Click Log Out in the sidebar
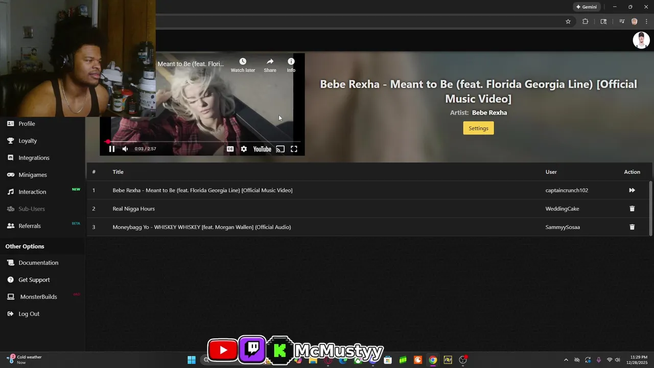This screenshot has width=654, height=368. pyautogui.click(x=29, y=314)
